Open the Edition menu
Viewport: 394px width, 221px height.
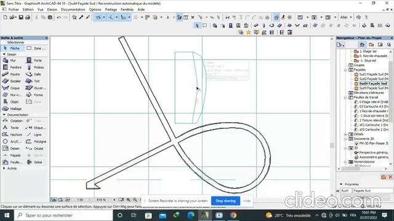point(28,10)
